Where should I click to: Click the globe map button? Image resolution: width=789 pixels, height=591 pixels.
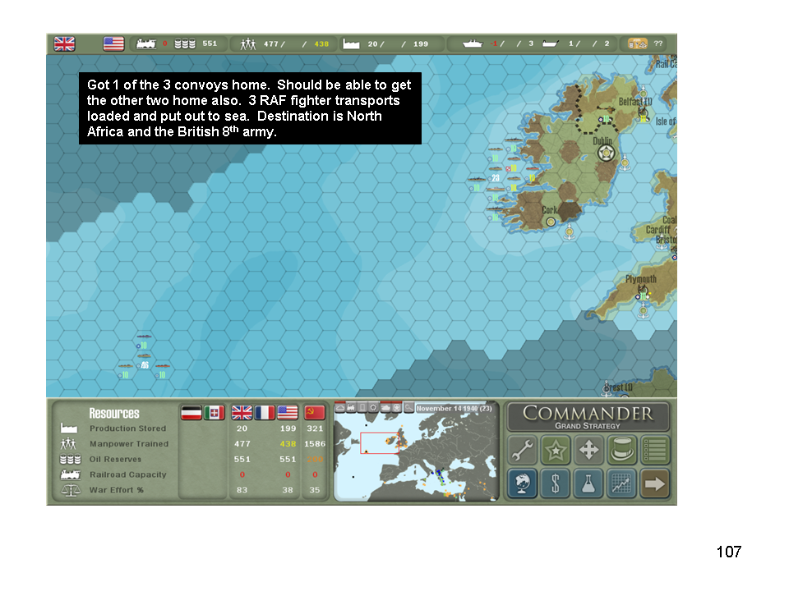pyautogui.click(x=523, y=483)
